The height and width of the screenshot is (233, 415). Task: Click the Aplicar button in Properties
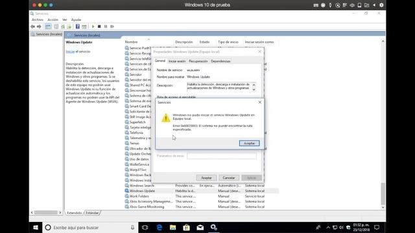click(x=252, y=178)
